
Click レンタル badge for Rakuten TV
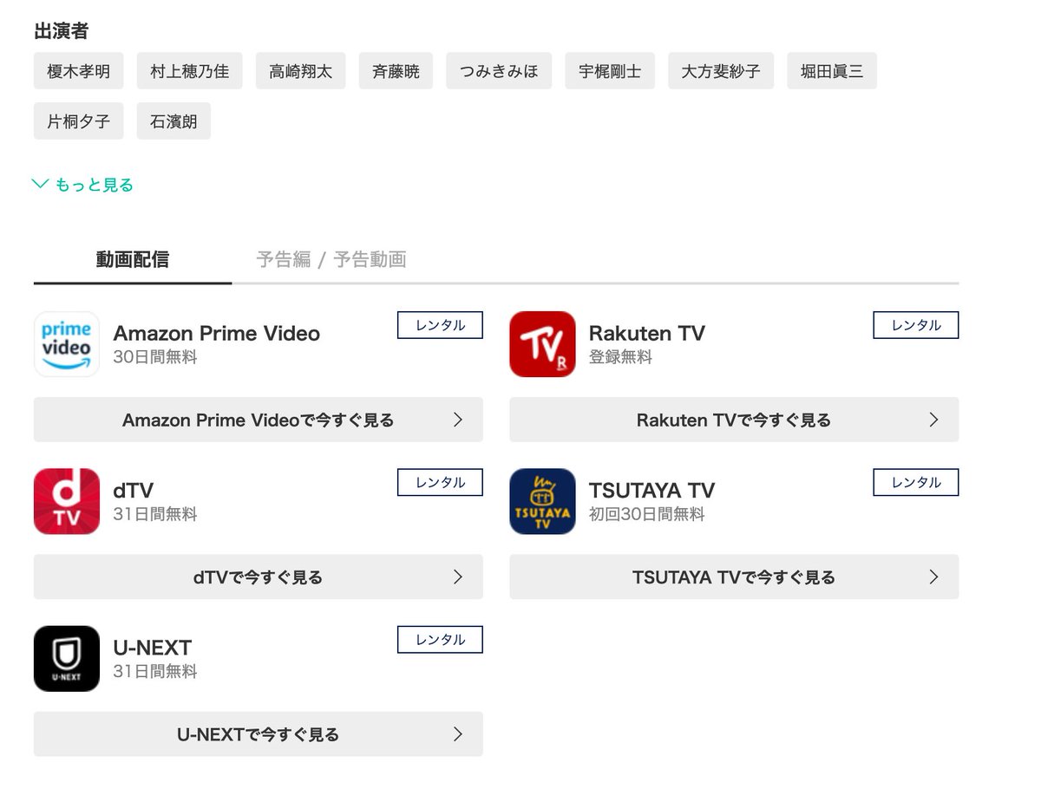click(916, 325)
